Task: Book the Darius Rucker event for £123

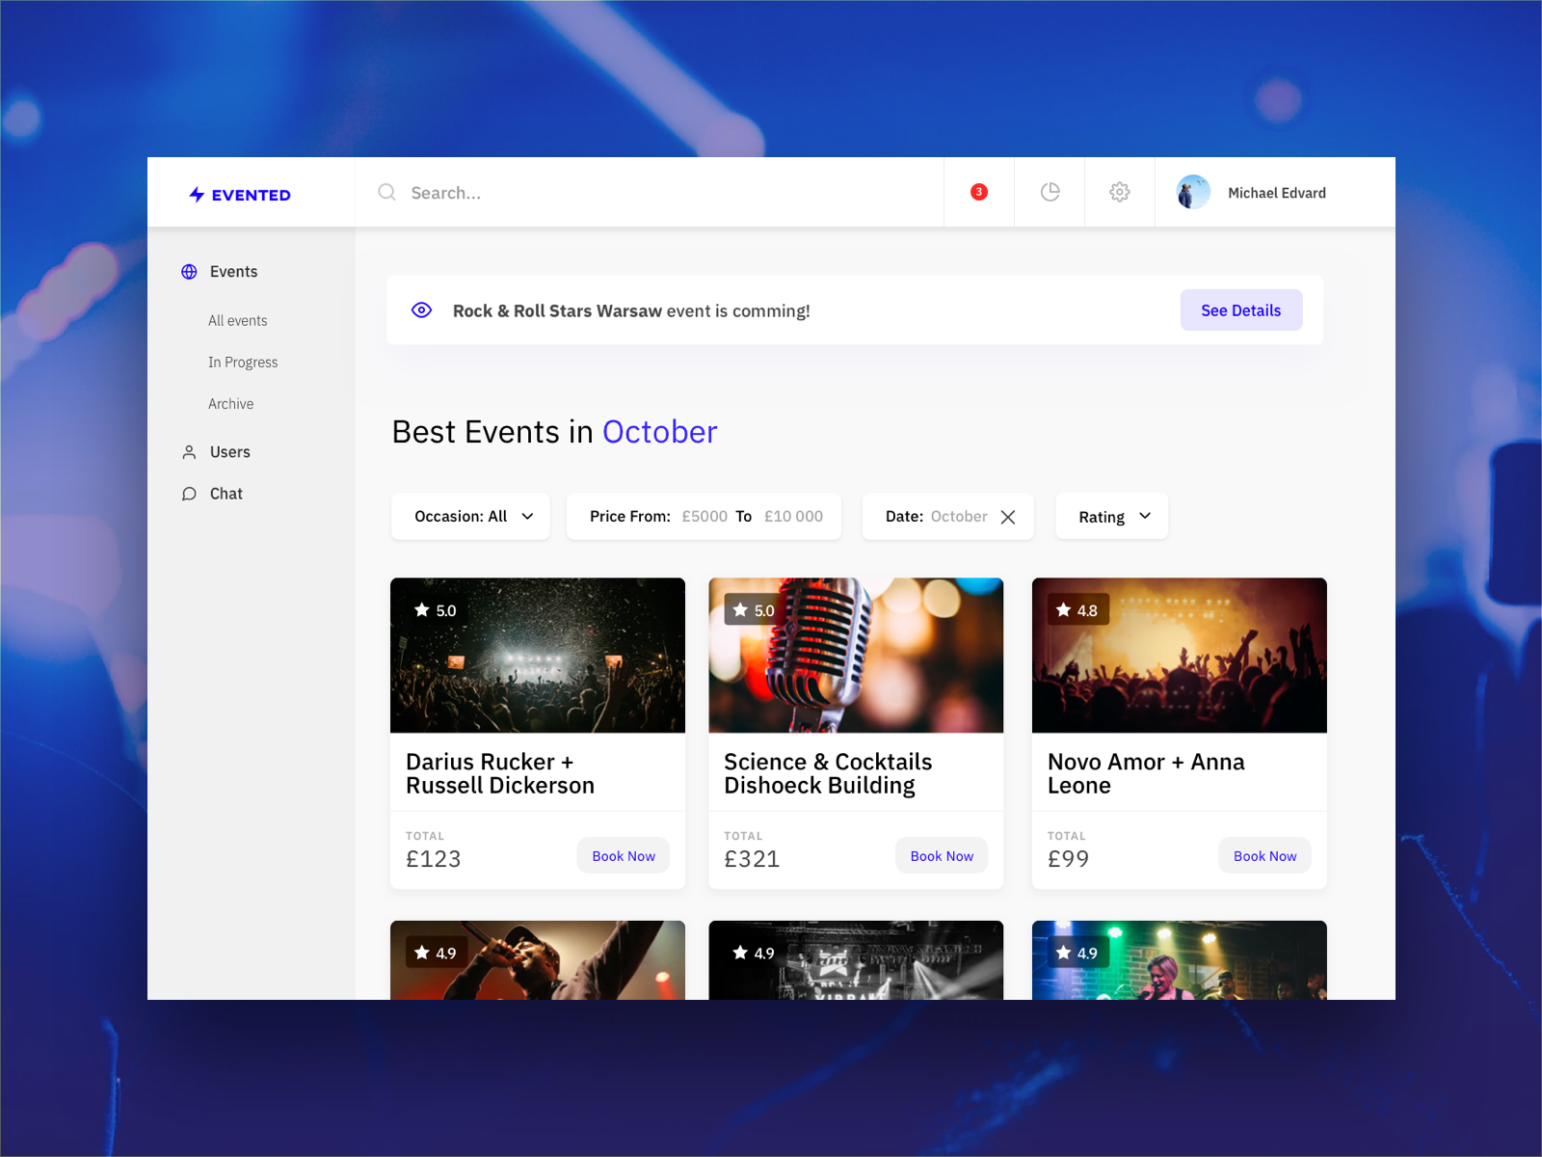Action: pos(624,856)
